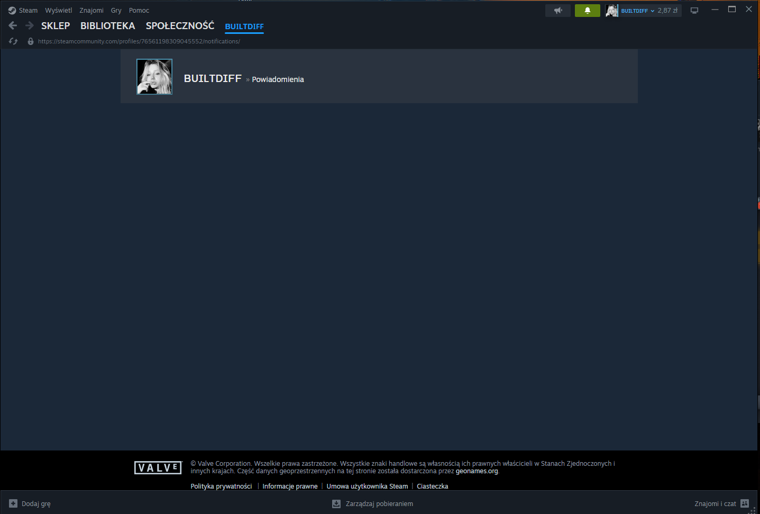Open Umowa użytkownika Steam link

coord(367,486)
